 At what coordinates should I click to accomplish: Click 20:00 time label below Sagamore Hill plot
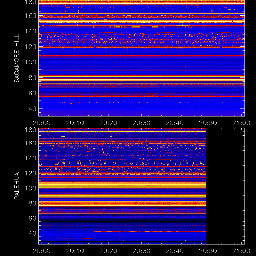pos(42,123)
